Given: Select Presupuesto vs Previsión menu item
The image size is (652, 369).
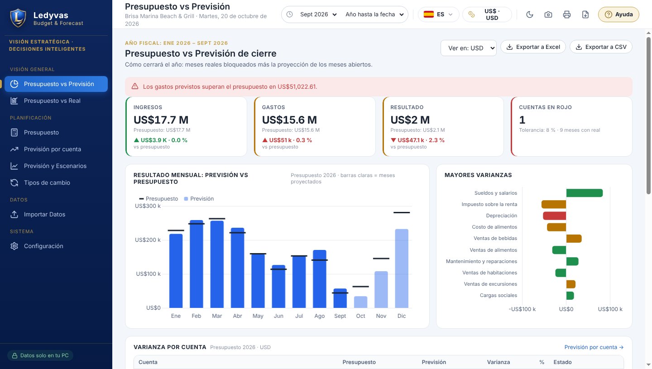Looking at the screenshot, I should (x=56, y=84).
